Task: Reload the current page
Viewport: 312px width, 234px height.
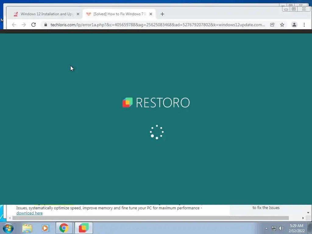Action: point(34,25)
